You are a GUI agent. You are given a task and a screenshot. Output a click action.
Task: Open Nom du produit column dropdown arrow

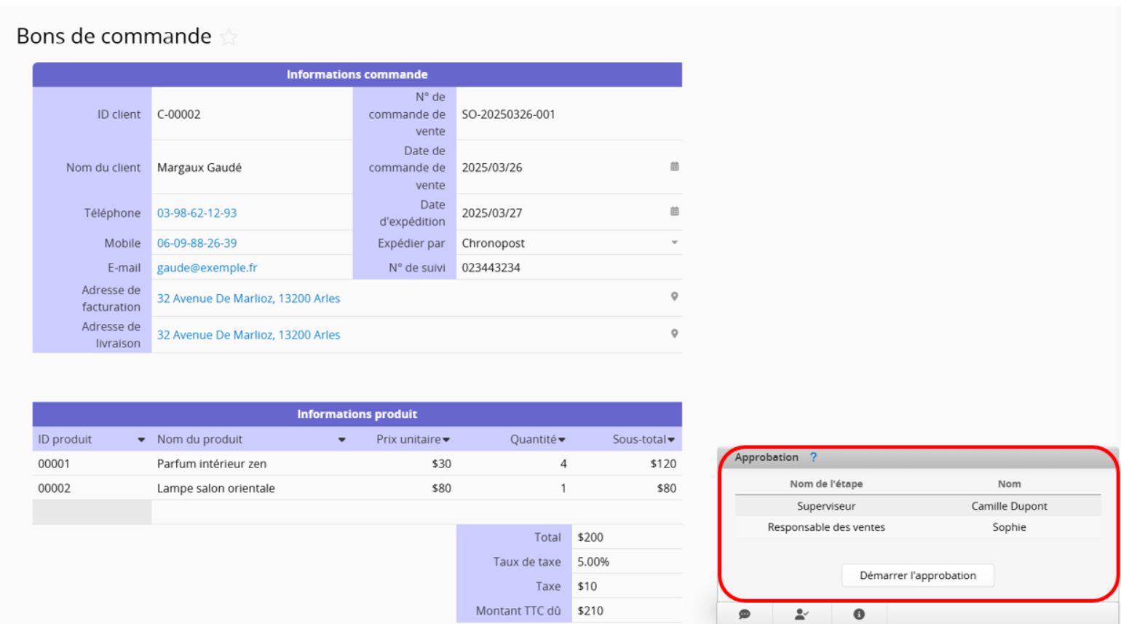(x=341, y=440)
